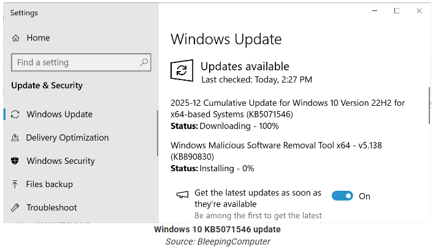Open the Windows Security label in sidebar
The image size is (433, 247).
[x=61, y=161]
